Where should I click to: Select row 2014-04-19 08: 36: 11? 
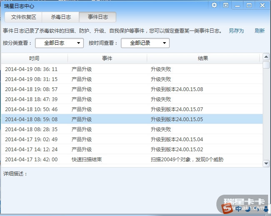(132, 69)
